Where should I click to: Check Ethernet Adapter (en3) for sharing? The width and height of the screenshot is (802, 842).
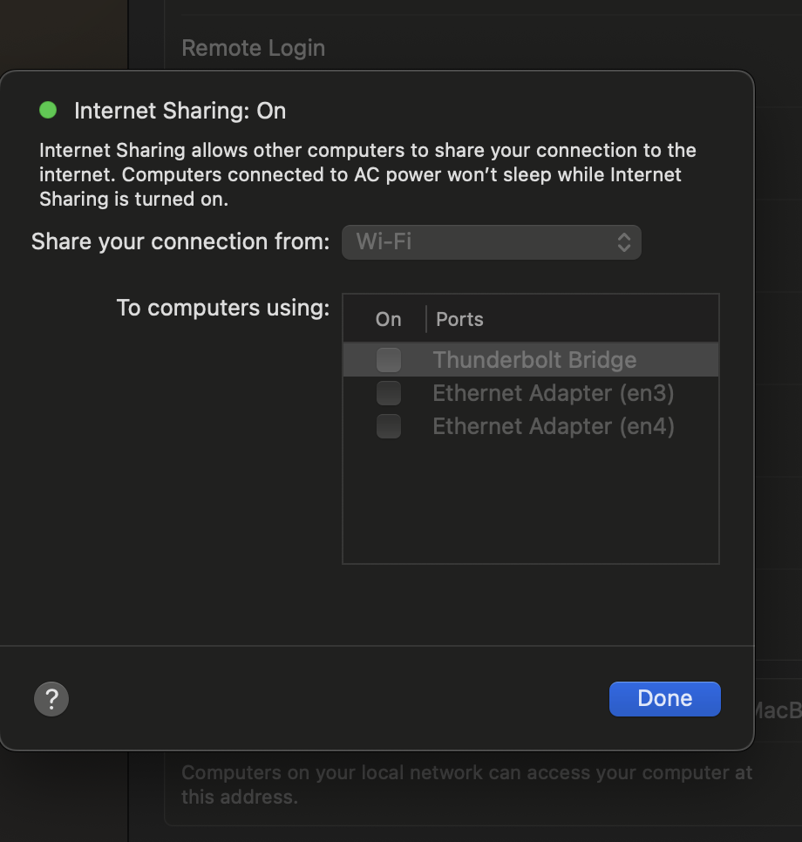click(388, 392)
